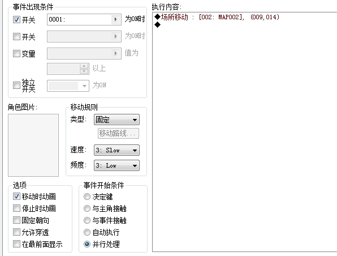Enable the second 开关 condition checkbox
337x256 pixels.
(x=16, y=36)
